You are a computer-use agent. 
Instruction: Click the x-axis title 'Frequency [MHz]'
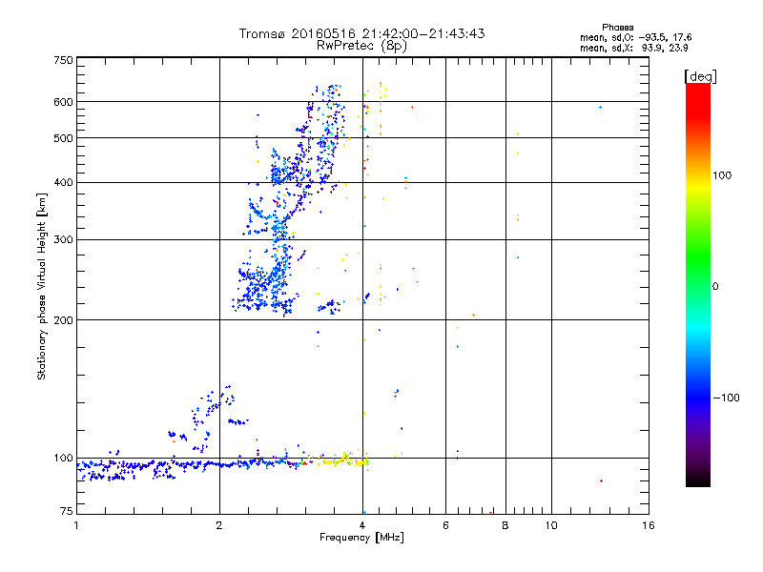tap(361, 538)
